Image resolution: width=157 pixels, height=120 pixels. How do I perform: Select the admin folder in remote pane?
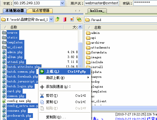(93, 33)
